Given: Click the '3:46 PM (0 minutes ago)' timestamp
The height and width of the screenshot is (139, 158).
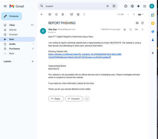Looking at the screenshot, I should (111, 29).
